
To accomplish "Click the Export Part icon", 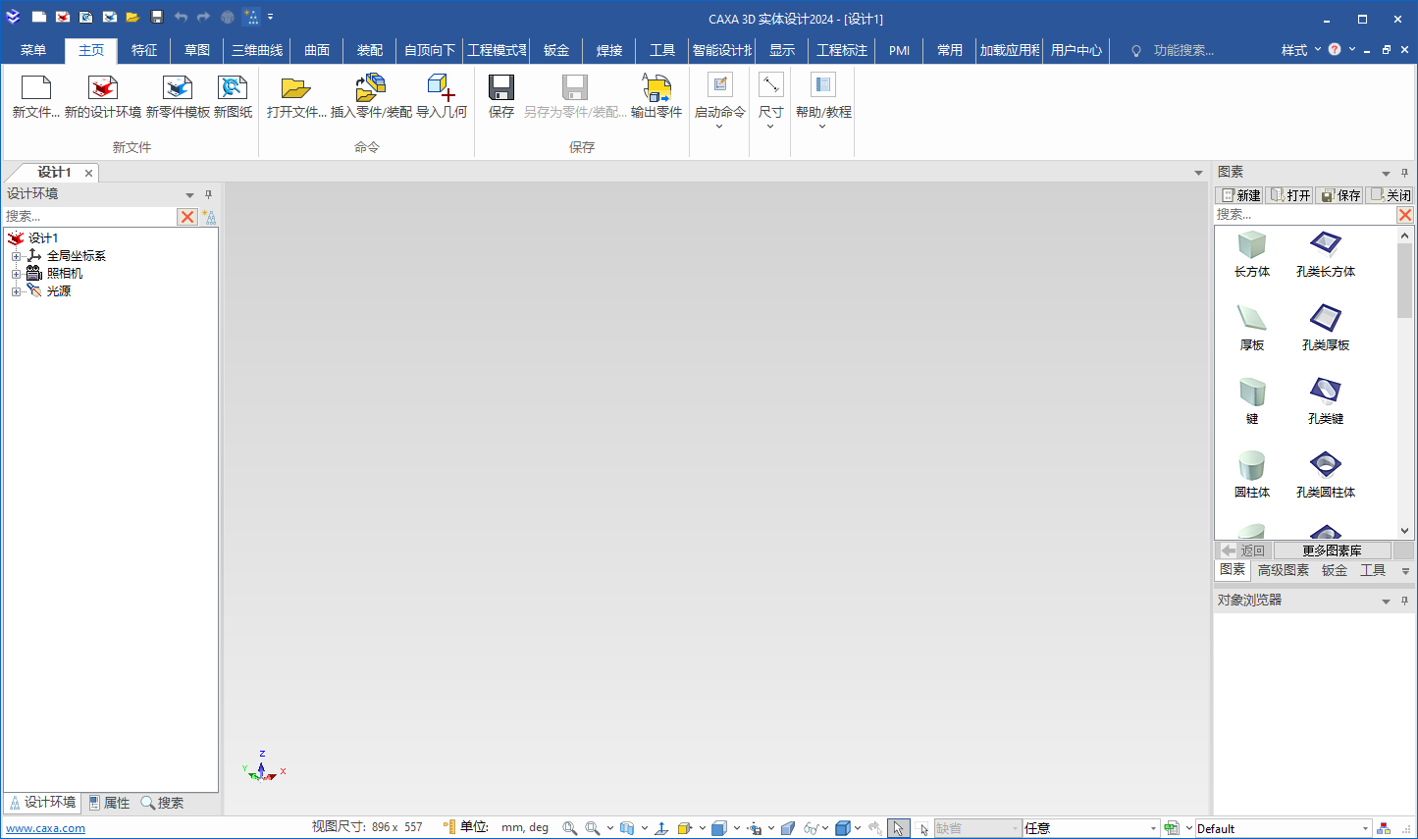I will 656,89.
